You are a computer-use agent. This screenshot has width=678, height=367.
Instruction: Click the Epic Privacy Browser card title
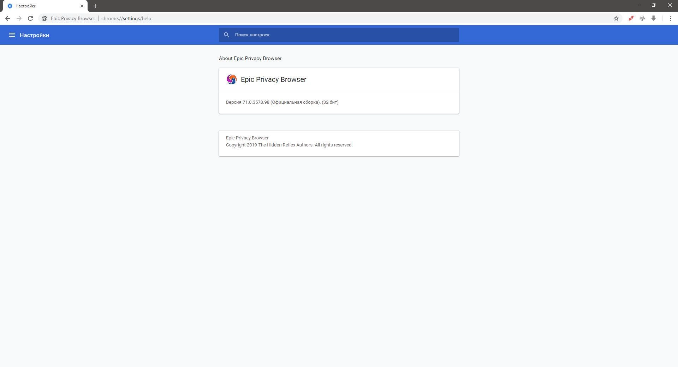point(274,79)
